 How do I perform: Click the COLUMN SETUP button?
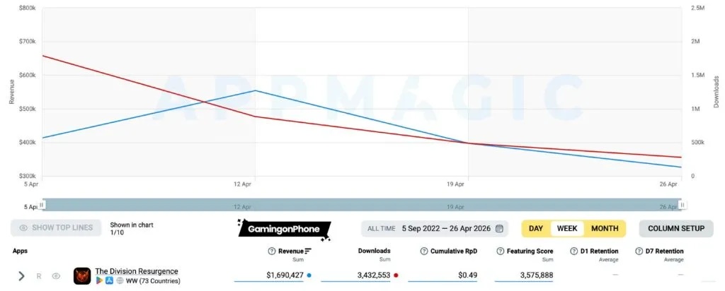[675, 229]
